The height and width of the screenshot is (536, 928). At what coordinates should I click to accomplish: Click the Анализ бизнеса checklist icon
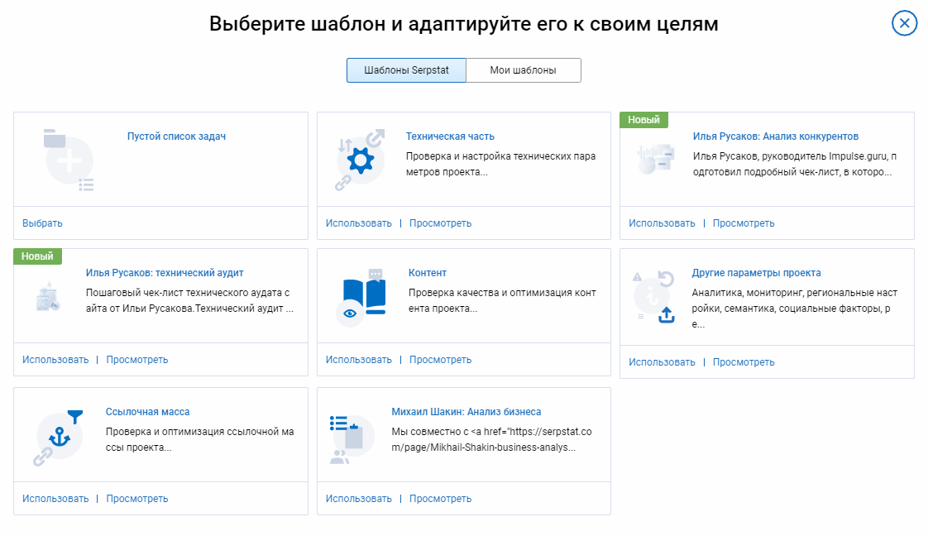[352, 438]
